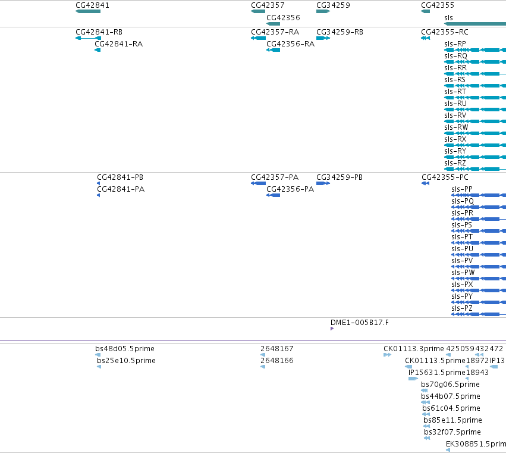506x453 pixels.
Task: Select the sls-PW protein label
Action: (x=463, y=273)
